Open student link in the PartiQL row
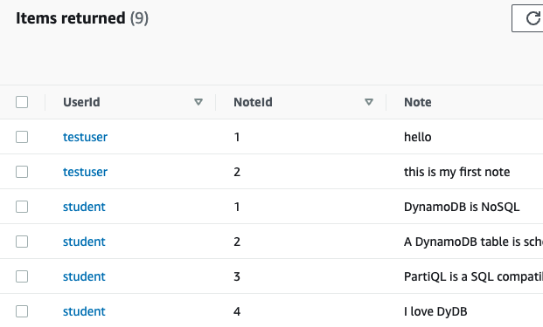Screen dimensions: 543x327 pos(84,276)
